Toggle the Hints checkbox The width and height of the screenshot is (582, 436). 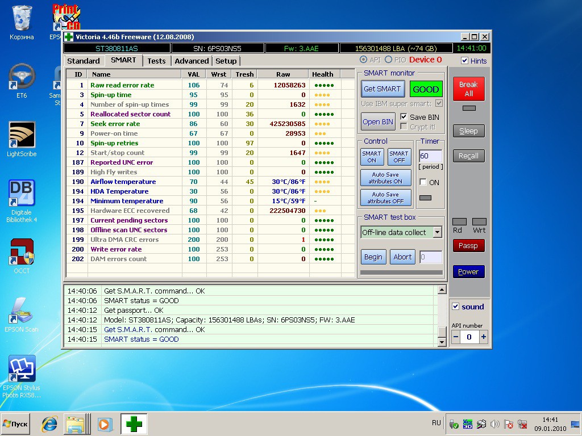click(x=464, y=61)
